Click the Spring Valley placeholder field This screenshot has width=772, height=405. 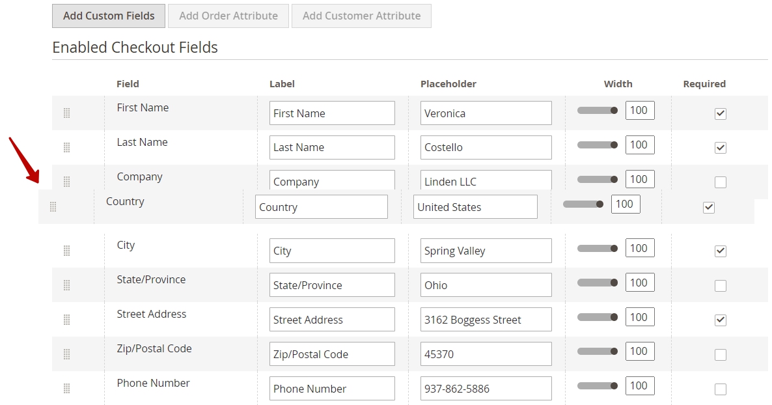pyautogui.click(x=486, y=251)
